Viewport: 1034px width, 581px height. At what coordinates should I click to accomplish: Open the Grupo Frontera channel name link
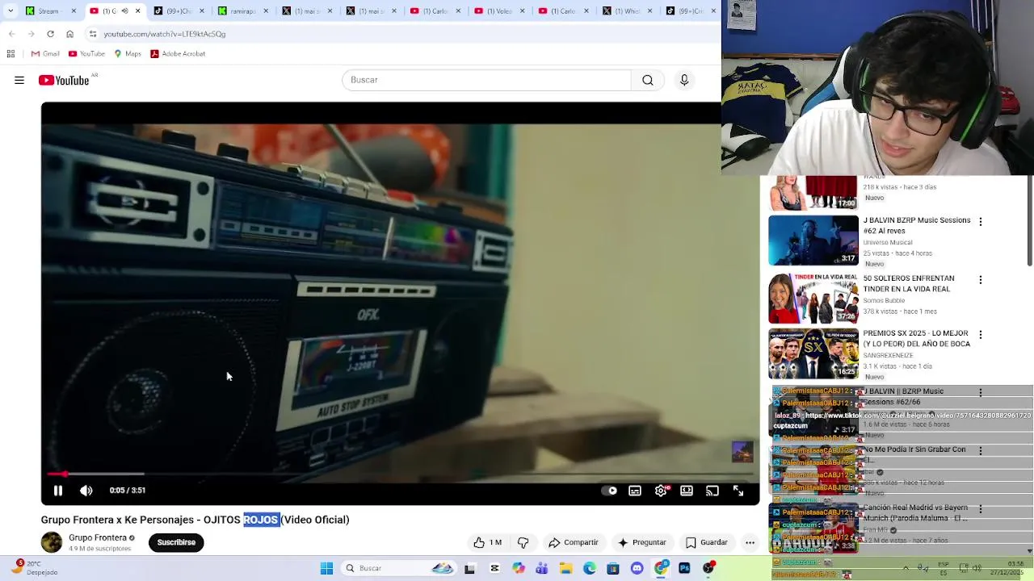(x=98, y=537)
